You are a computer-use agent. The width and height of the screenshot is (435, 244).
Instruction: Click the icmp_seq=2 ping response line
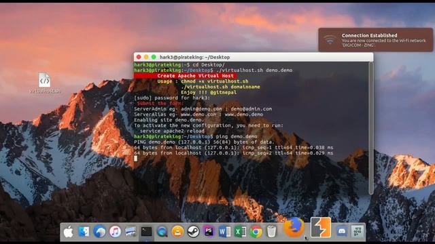[x=234, y=153]
